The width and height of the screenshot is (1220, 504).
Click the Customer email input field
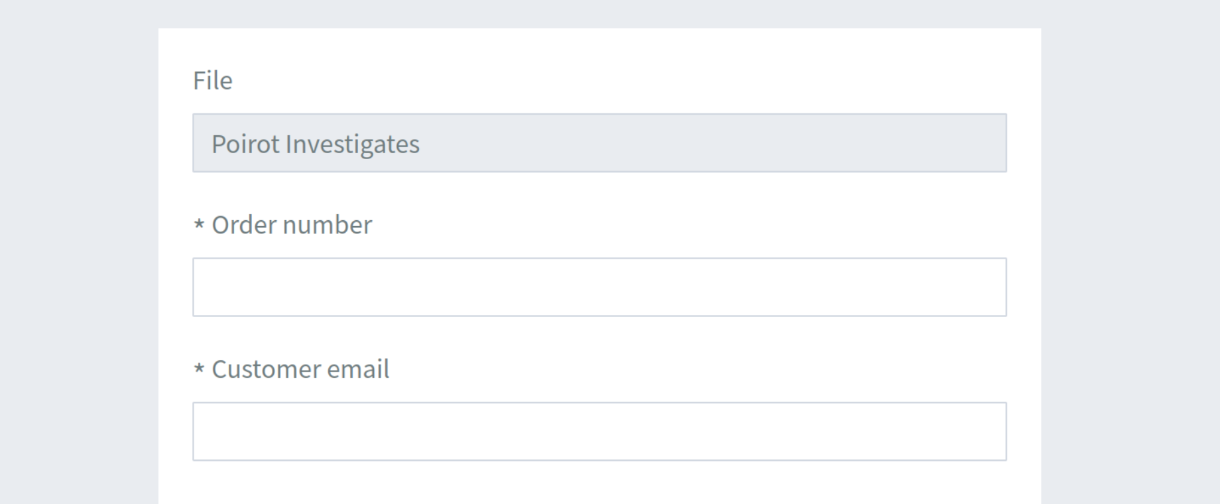[x=600, y=431]
